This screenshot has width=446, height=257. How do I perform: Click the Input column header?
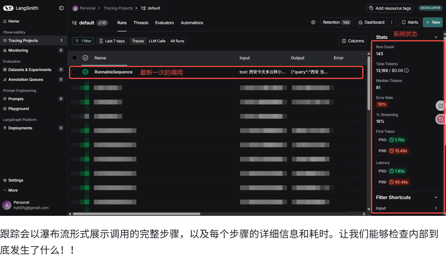pos(245,58)
